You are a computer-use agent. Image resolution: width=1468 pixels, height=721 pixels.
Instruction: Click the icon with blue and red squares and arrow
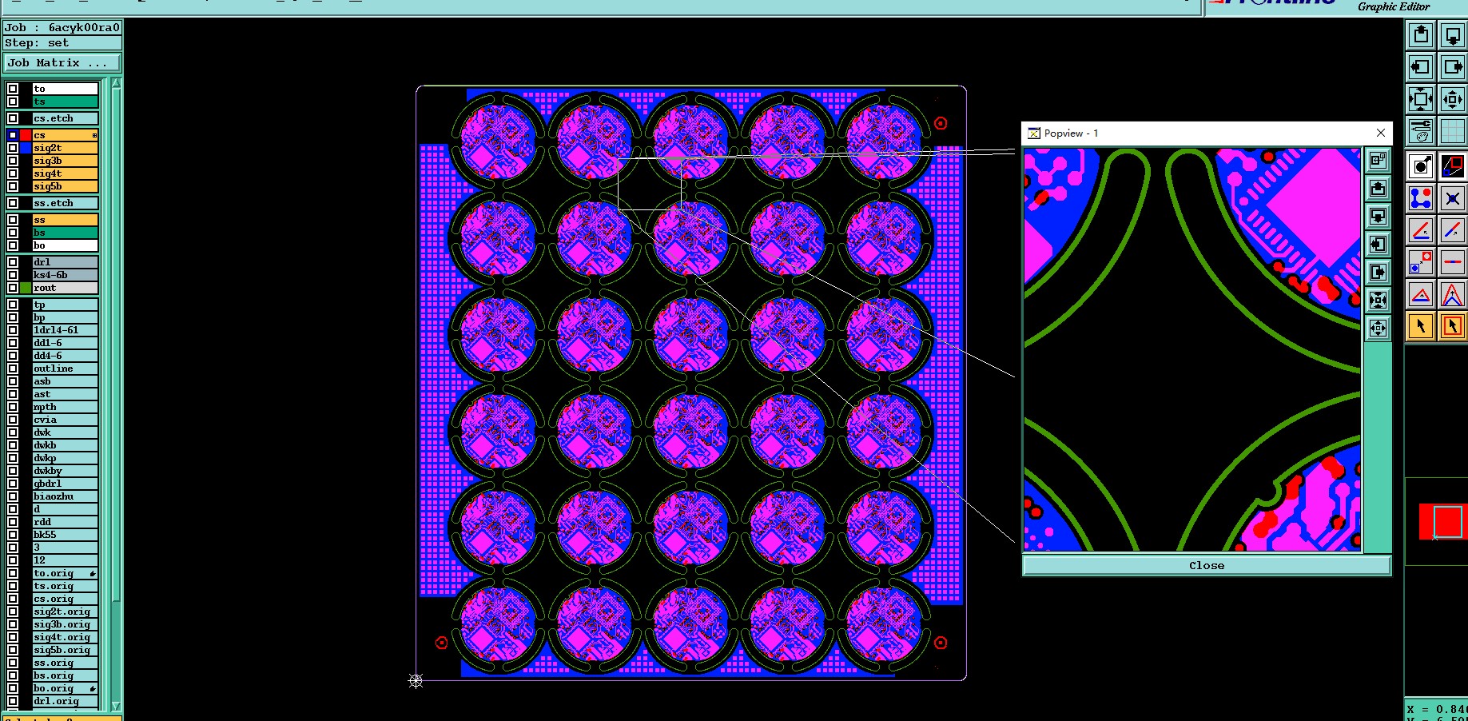coord(1421,262)
